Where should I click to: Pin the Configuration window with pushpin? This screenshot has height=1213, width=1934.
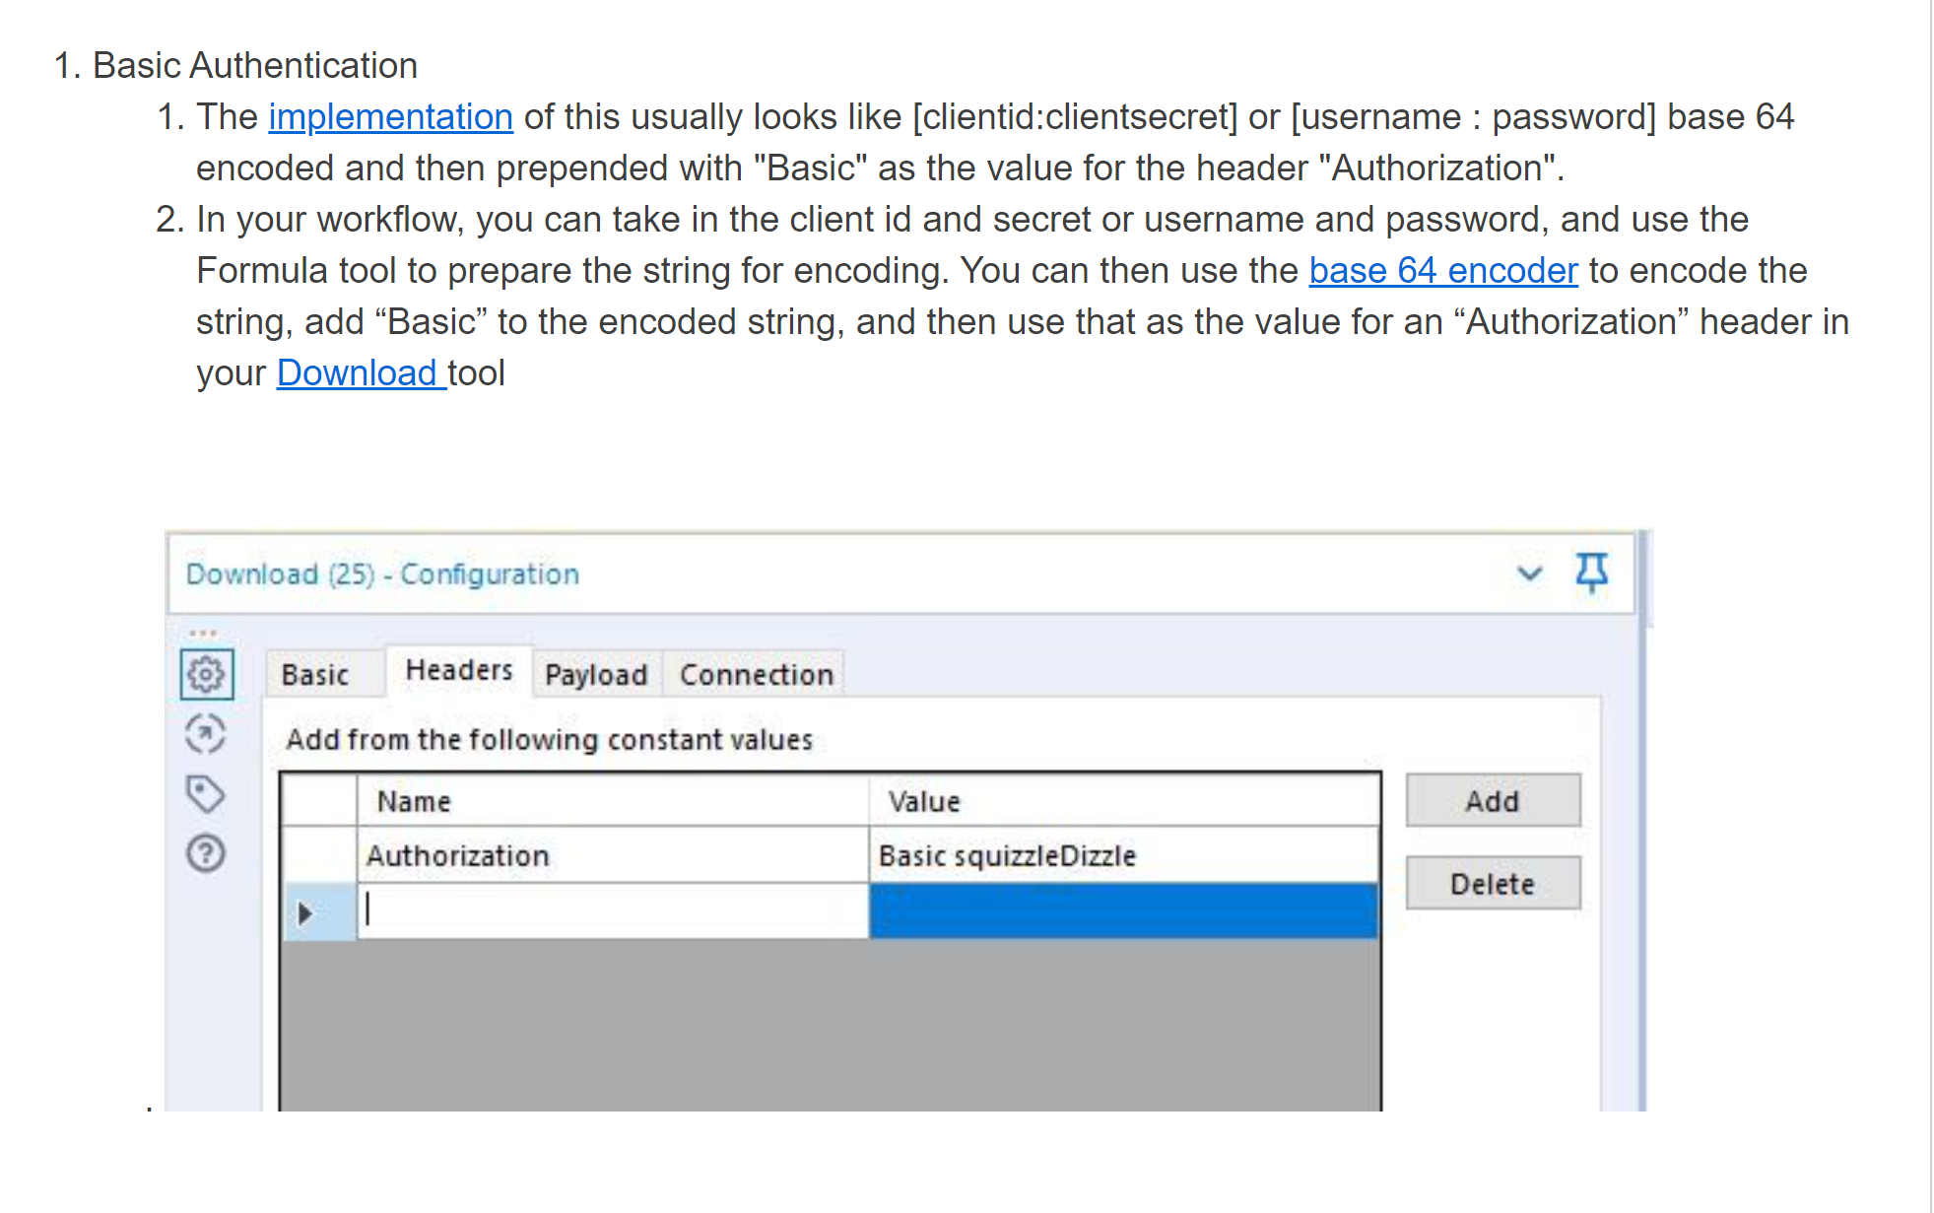tap(1591, 573)
